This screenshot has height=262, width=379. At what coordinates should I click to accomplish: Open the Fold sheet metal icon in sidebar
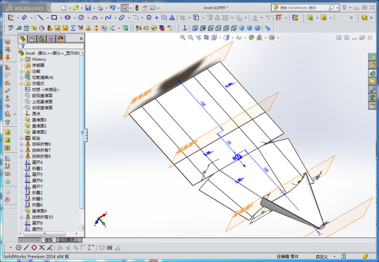[x=8, y=166]
